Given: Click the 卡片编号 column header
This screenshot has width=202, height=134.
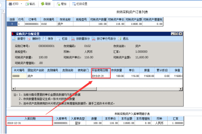Looking at the screenshot, I should pyautogui.click(x=19, y=70).
